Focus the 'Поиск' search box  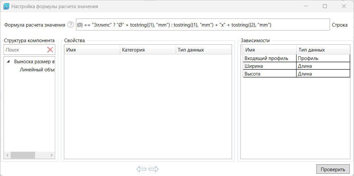coord(25,50)
